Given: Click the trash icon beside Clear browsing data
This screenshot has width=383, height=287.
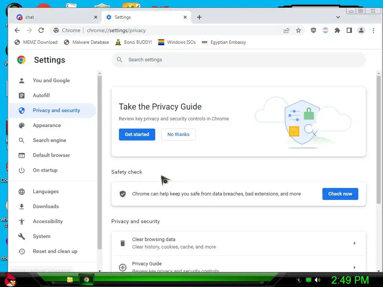Looking at the screenshot, I should tap(123, 243).
